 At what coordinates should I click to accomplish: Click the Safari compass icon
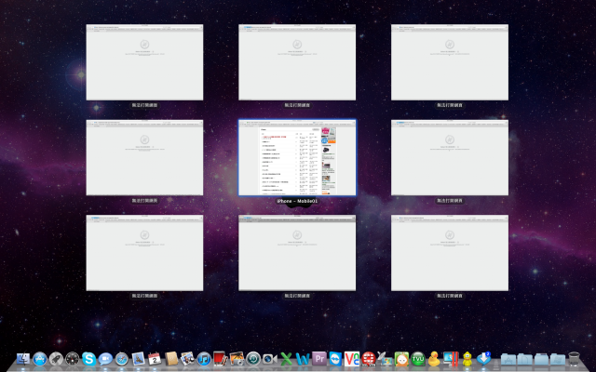pyautogui.click(x=122, y=358)
